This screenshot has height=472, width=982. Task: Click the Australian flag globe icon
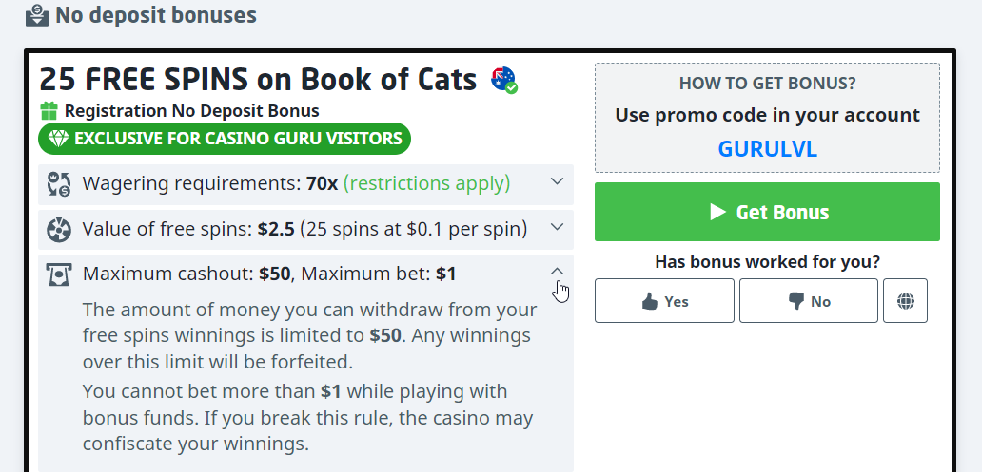(503, 80)
